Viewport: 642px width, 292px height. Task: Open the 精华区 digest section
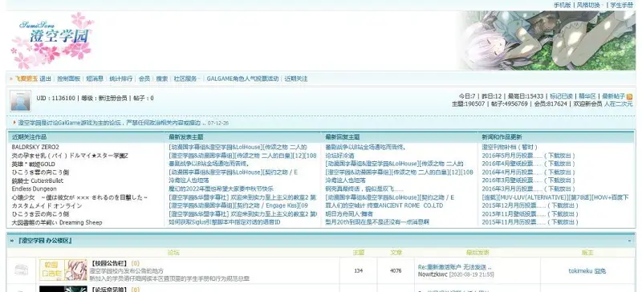point(587,96)
